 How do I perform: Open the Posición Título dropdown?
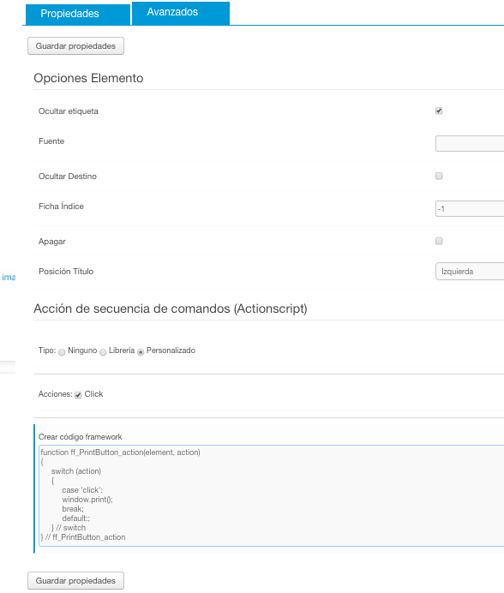[x=470, y=272]
